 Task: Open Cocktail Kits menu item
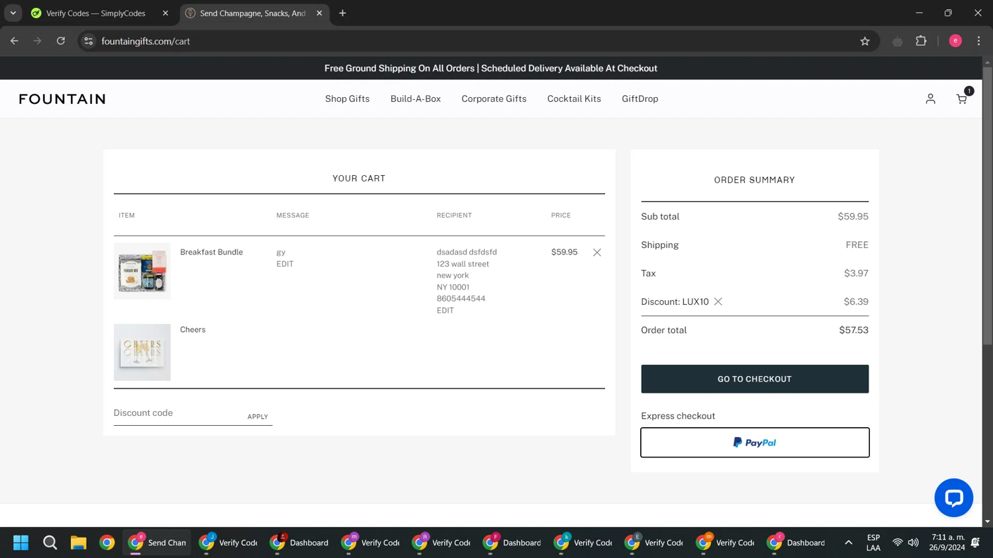click(x=574, y=99)
